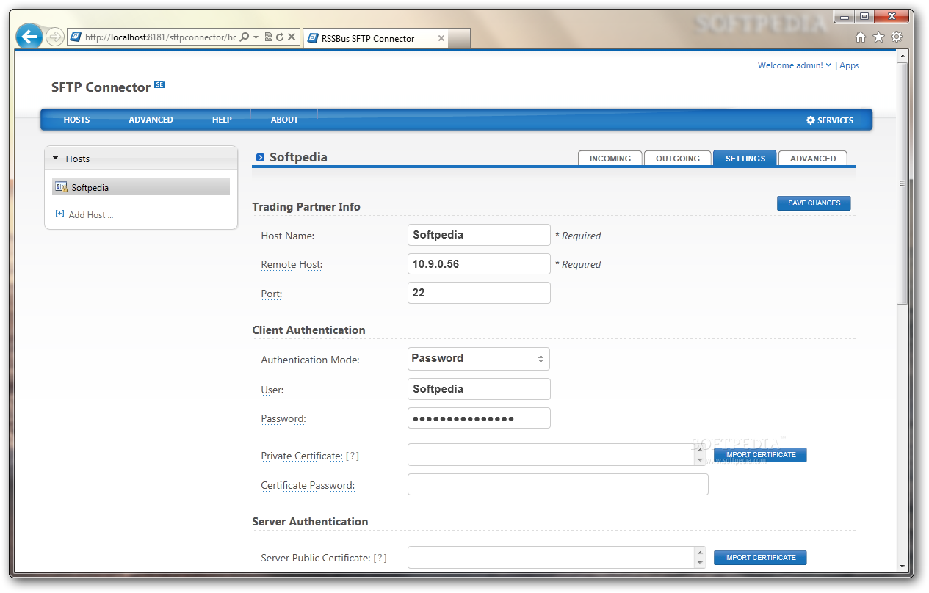Viewport: 929px width, 593px height.
Task: Click the site icon in the address bar
Action: [76, 37]
